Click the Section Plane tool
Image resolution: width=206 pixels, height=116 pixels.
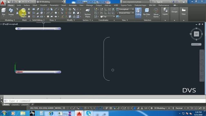click(88, 13)
